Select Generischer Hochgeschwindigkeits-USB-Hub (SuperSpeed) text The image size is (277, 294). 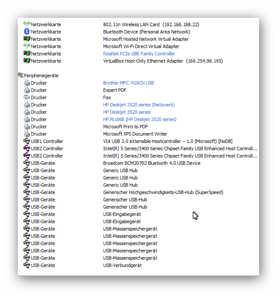[163, 192]
